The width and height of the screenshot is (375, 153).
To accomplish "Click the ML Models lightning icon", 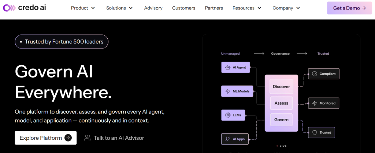I will [x=227, y=91].
